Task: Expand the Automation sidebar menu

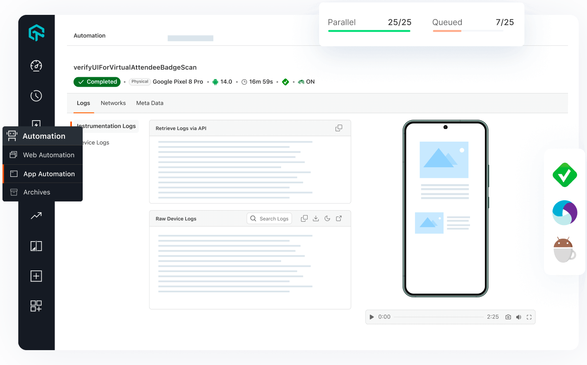Action: pos(43,135)
